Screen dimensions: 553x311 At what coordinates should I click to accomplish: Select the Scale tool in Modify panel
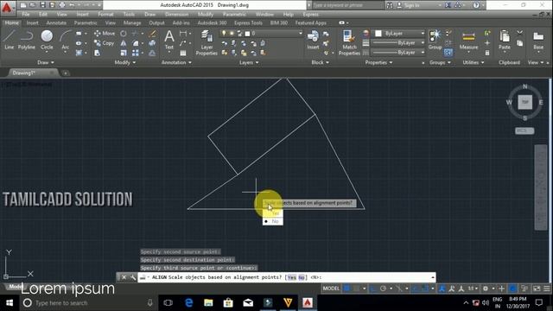pos(123,53)
